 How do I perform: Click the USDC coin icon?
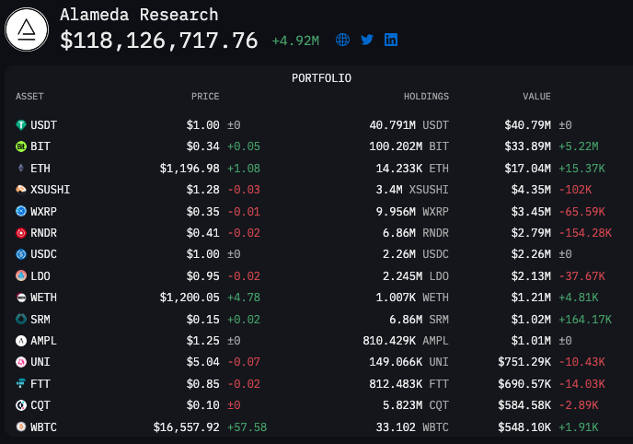coord(21,254)
